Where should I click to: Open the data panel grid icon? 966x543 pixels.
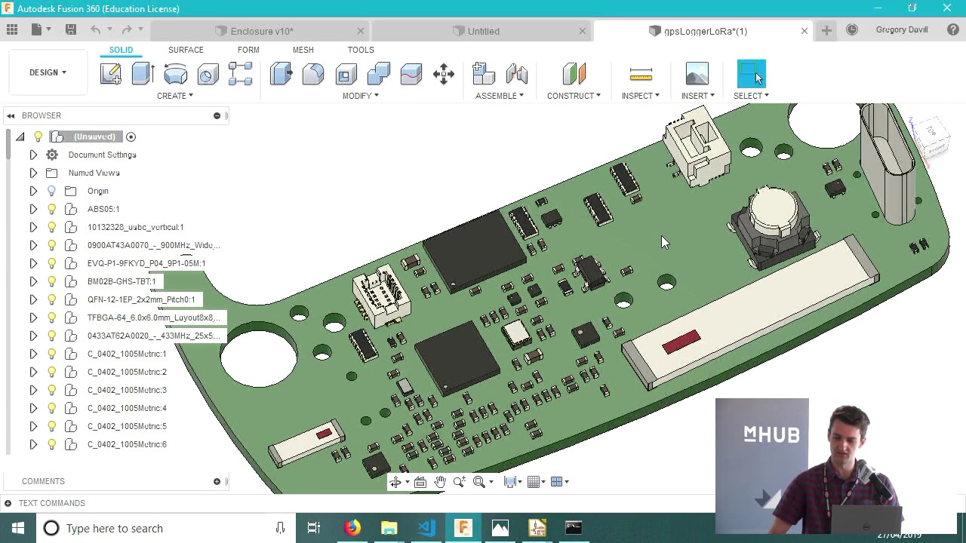[12, 29]
